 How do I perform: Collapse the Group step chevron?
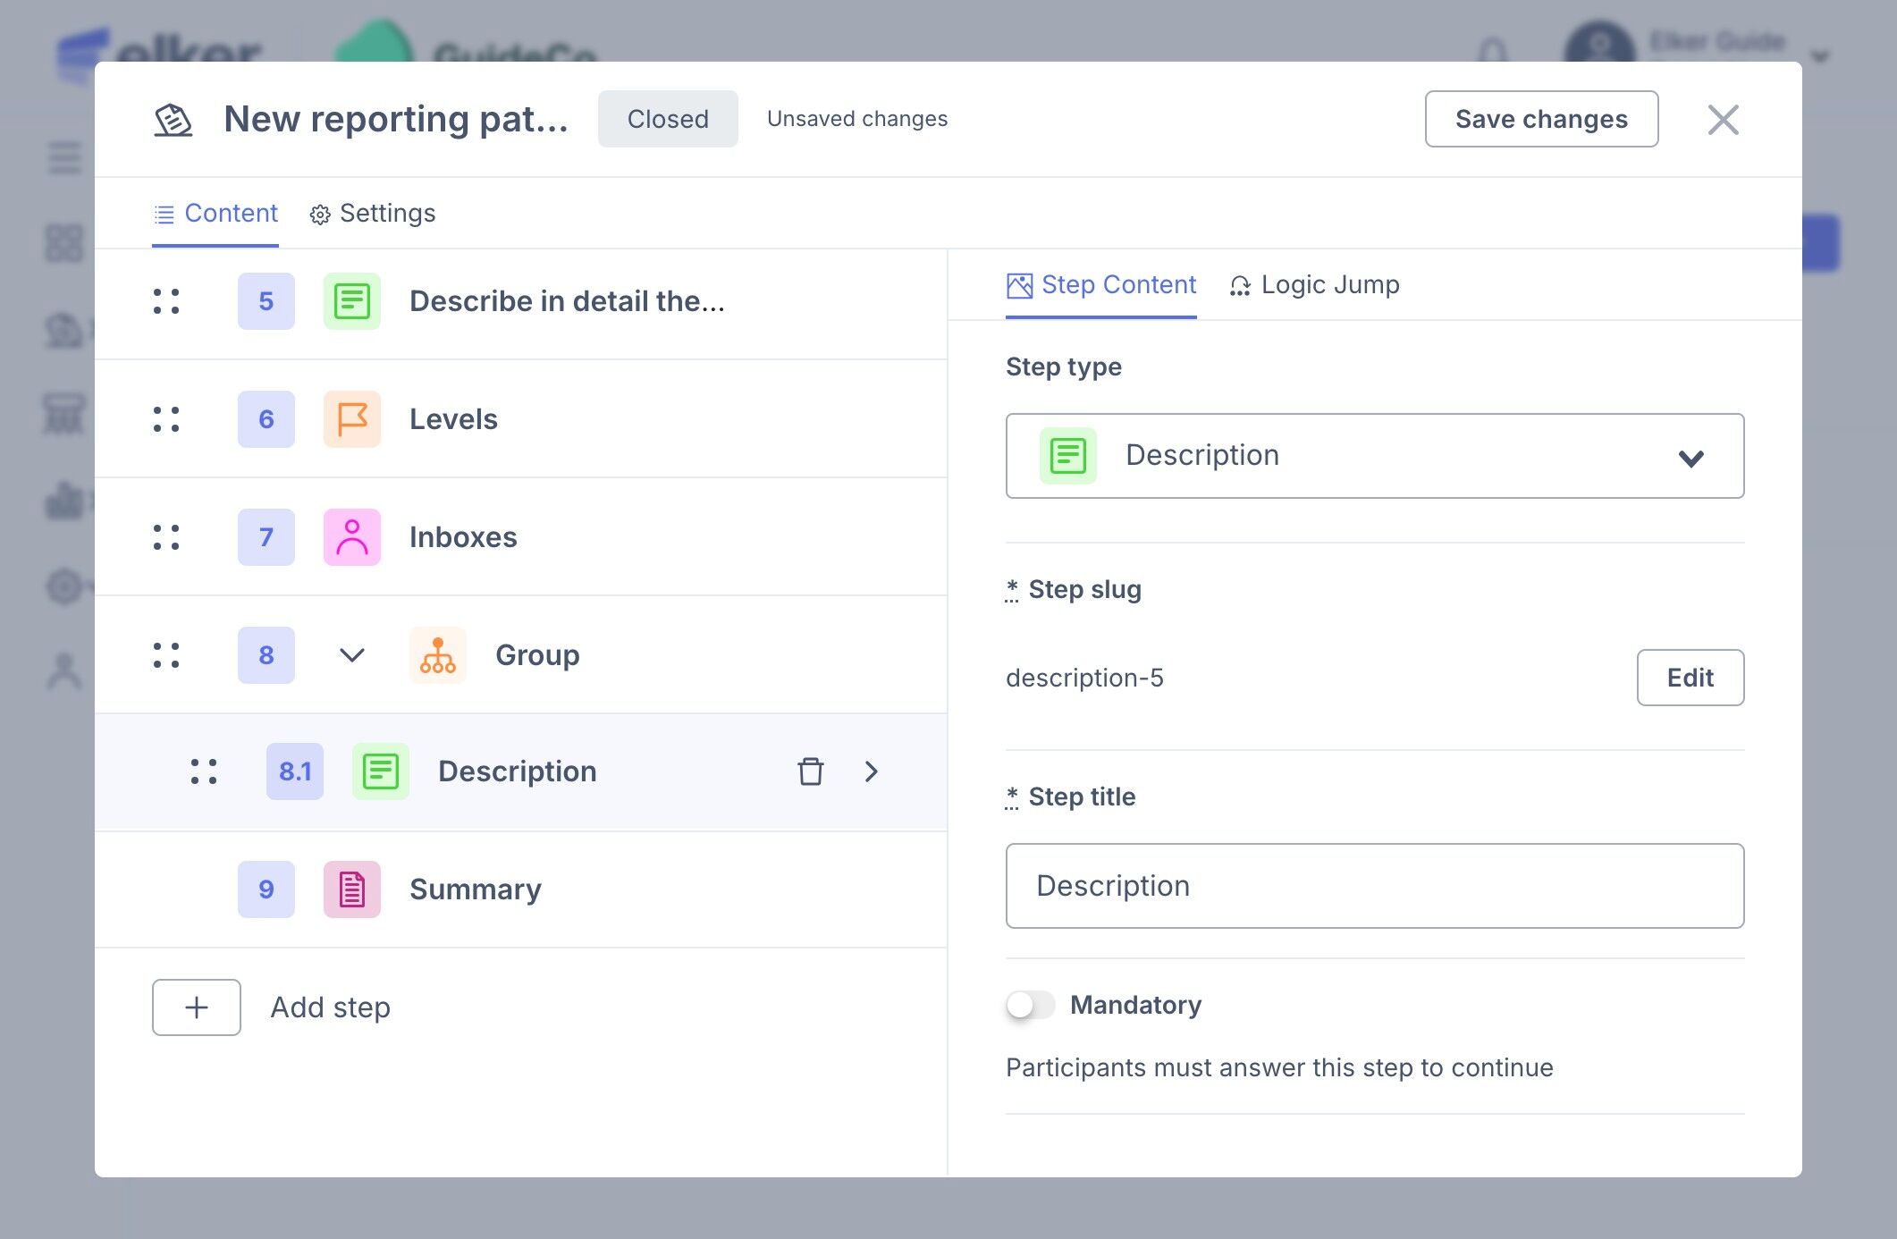coord(351,655)
